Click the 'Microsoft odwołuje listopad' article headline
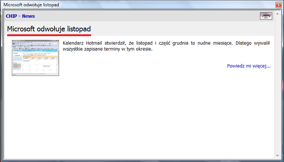Screen dimensions: 284x162 [49, 29]
